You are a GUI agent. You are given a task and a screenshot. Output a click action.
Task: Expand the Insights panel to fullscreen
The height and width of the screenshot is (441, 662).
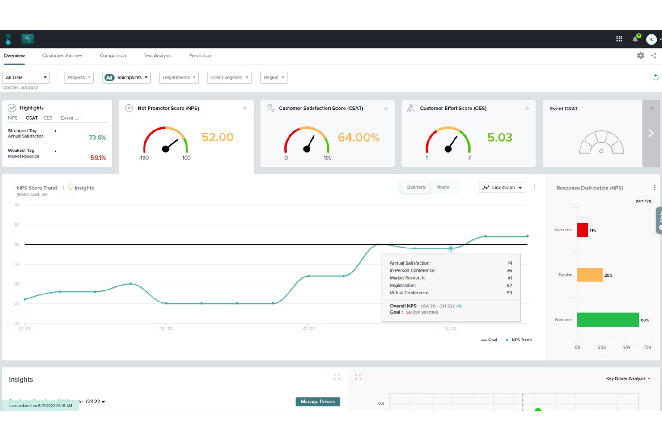[337, 376]
